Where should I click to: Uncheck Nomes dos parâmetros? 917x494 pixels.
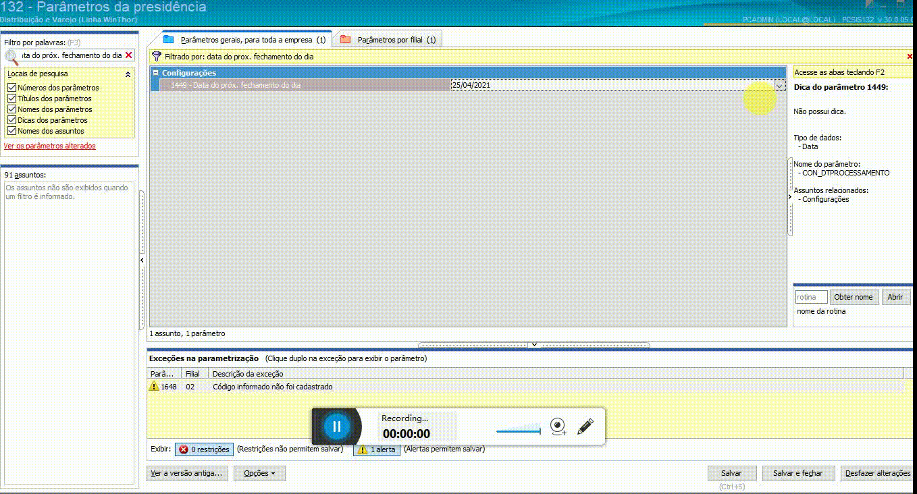pyautogui.click(x=11, y=109)
